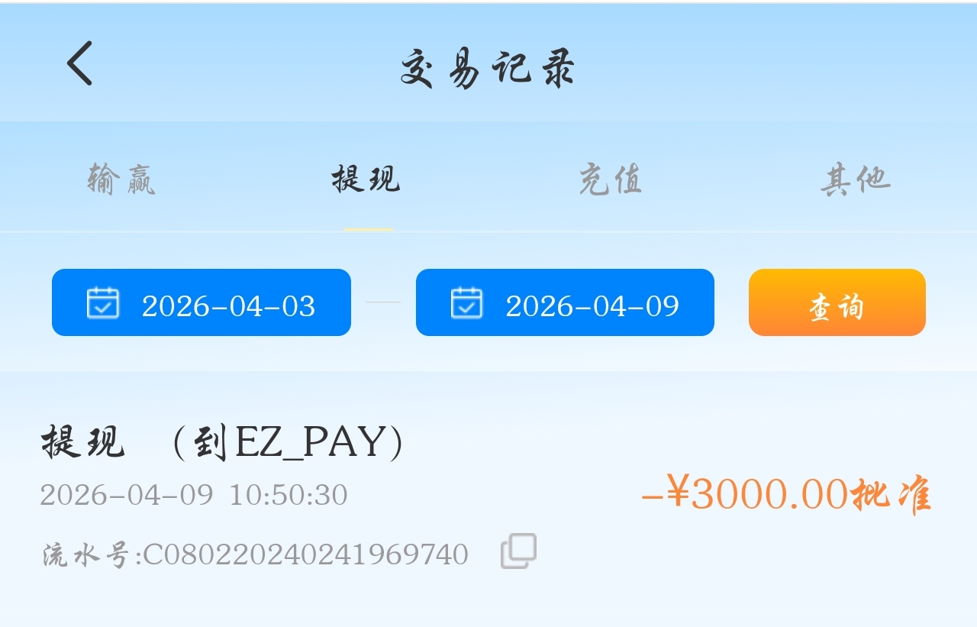
Task: Copy the 流水号 serial number
Action: click(518, 551)
